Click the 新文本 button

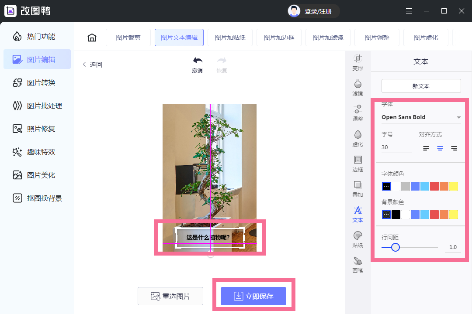(x=421, y=86)
